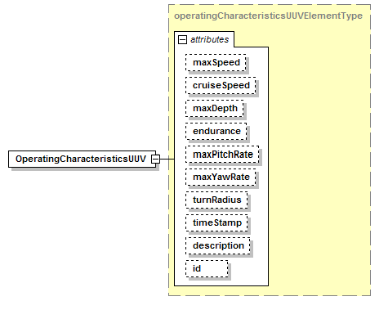This screenshot has width=388, height=310.
Task: Select the cruiseSpeed attribute
Action: click(x=221, y=86)
